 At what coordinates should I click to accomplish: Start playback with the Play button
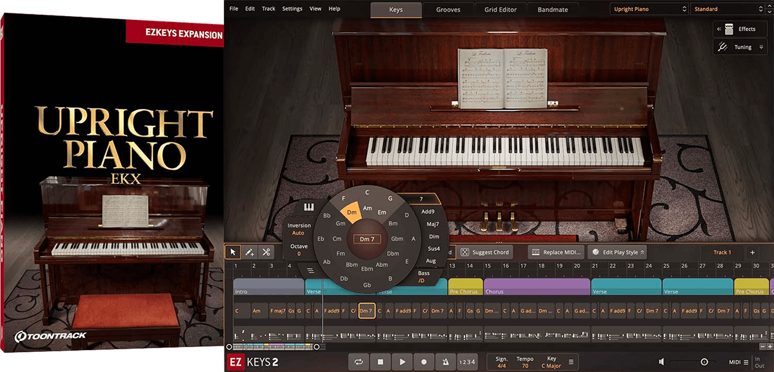pyautogui.click(x=402, y=362)
